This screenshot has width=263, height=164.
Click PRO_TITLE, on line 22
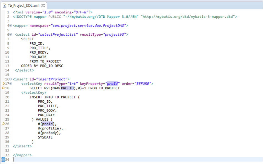[48, 106]
